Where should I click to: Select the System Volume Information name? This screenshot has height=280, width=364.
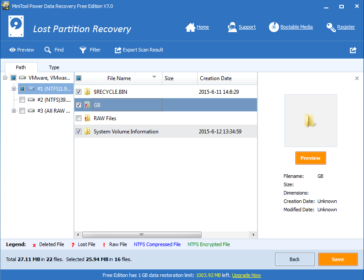pos(126,132)
